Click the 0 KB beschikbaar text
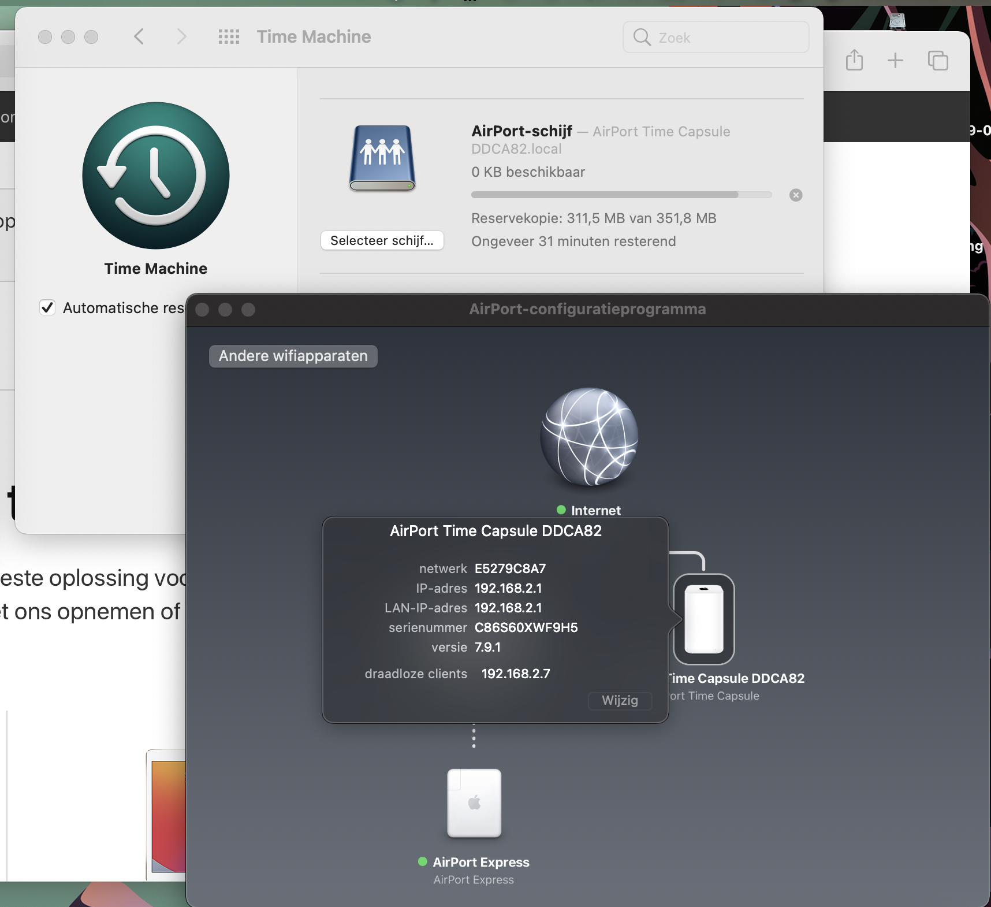Image resolution: width=991 pixels, height=907 pixels. (528, 172)
